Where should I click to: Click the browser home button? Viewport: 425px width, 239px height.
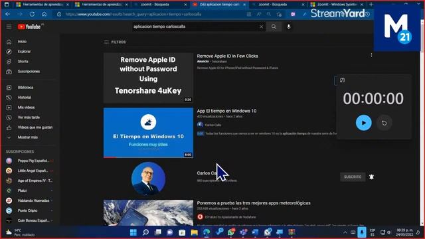[44, 14]
